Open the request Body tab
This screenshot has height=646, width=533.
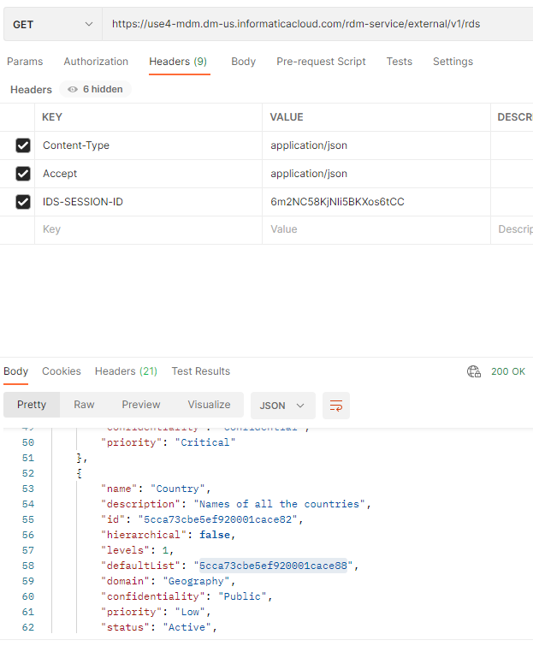coord(244,62)
